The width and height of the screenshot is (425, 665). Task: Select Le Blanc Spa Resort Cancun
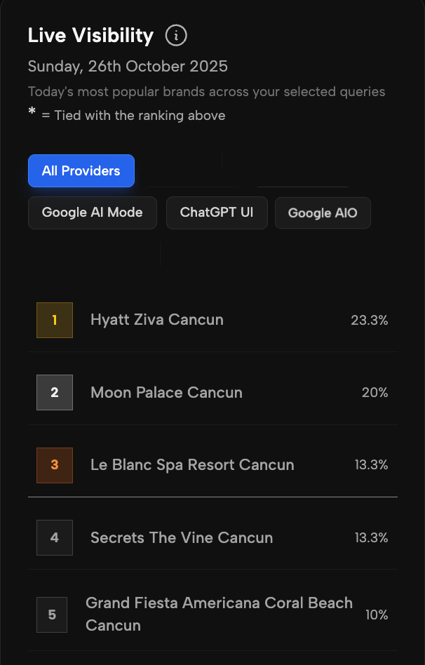point(191,465)
